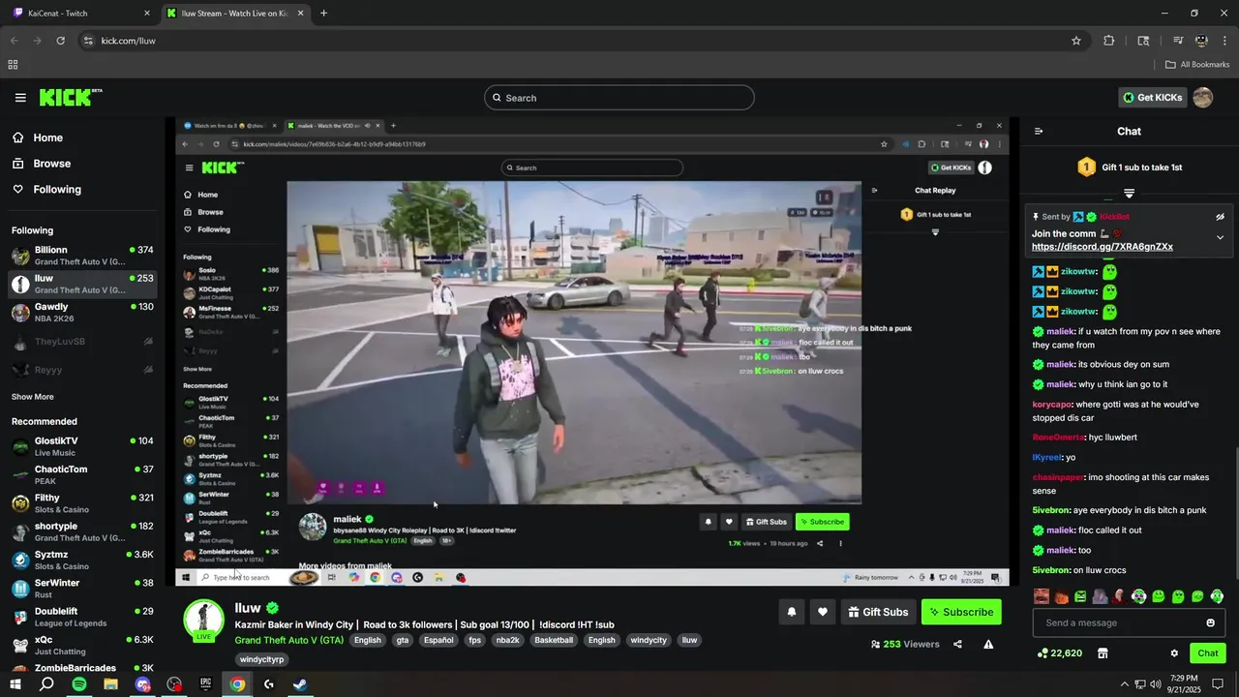The width and height of the screenshot is (1239, 697).
Task: Collapse the chat panel with arrow icon
Action: pyautogui.click(x=1039, y=132)
